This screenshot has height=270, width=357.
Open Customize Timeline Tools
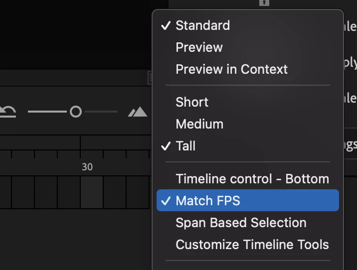(252, 245)
